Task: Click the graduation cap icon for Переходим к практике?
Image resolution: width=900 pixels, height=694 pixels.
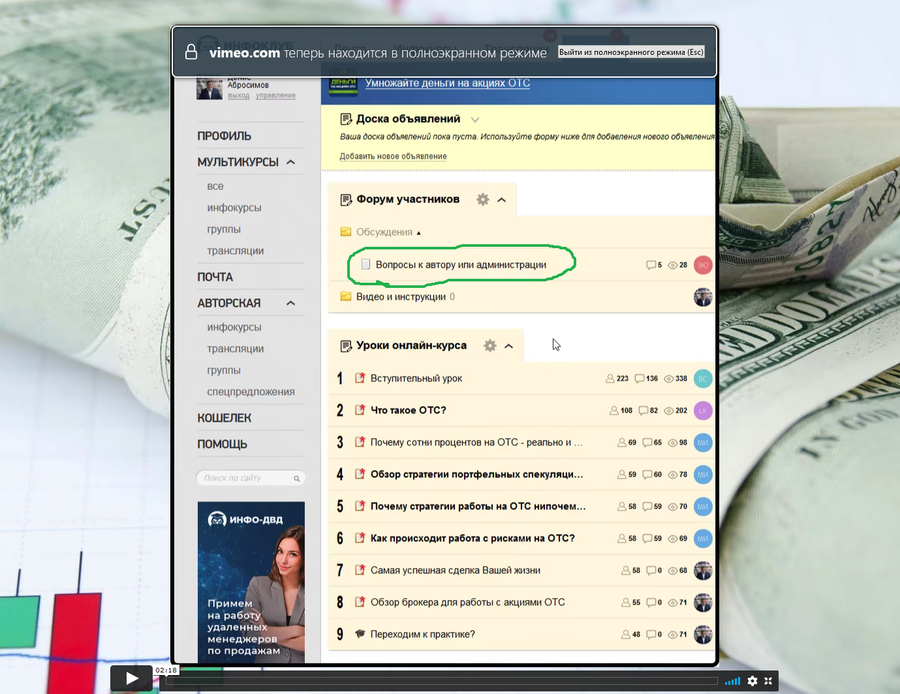Action: click(360, 634)
